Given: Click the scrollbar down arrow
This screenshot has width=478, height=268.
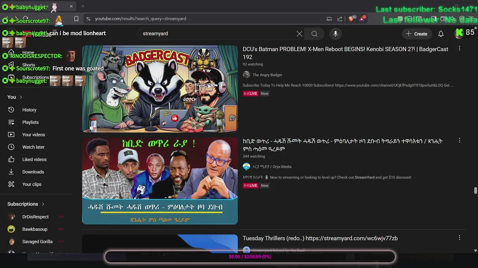Looking at the screenshot, I should (475, 251).
